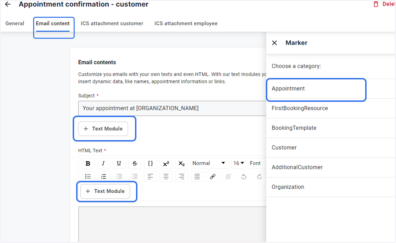Decrease indent in the editor toolbar

[x=135, y=176]
